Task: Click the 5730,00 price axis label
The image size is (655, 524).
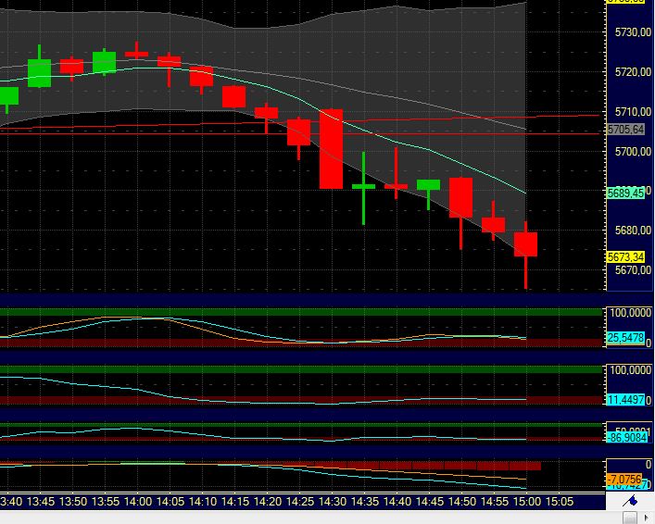Action: (628, 32)
